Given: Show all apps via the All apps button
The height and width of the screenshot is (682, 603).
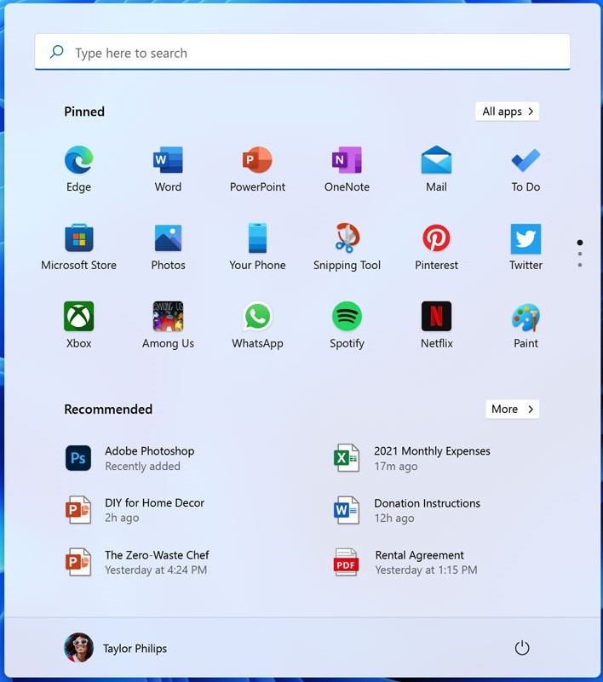Looking at the screenshot, I should click(x=508, y=112).
